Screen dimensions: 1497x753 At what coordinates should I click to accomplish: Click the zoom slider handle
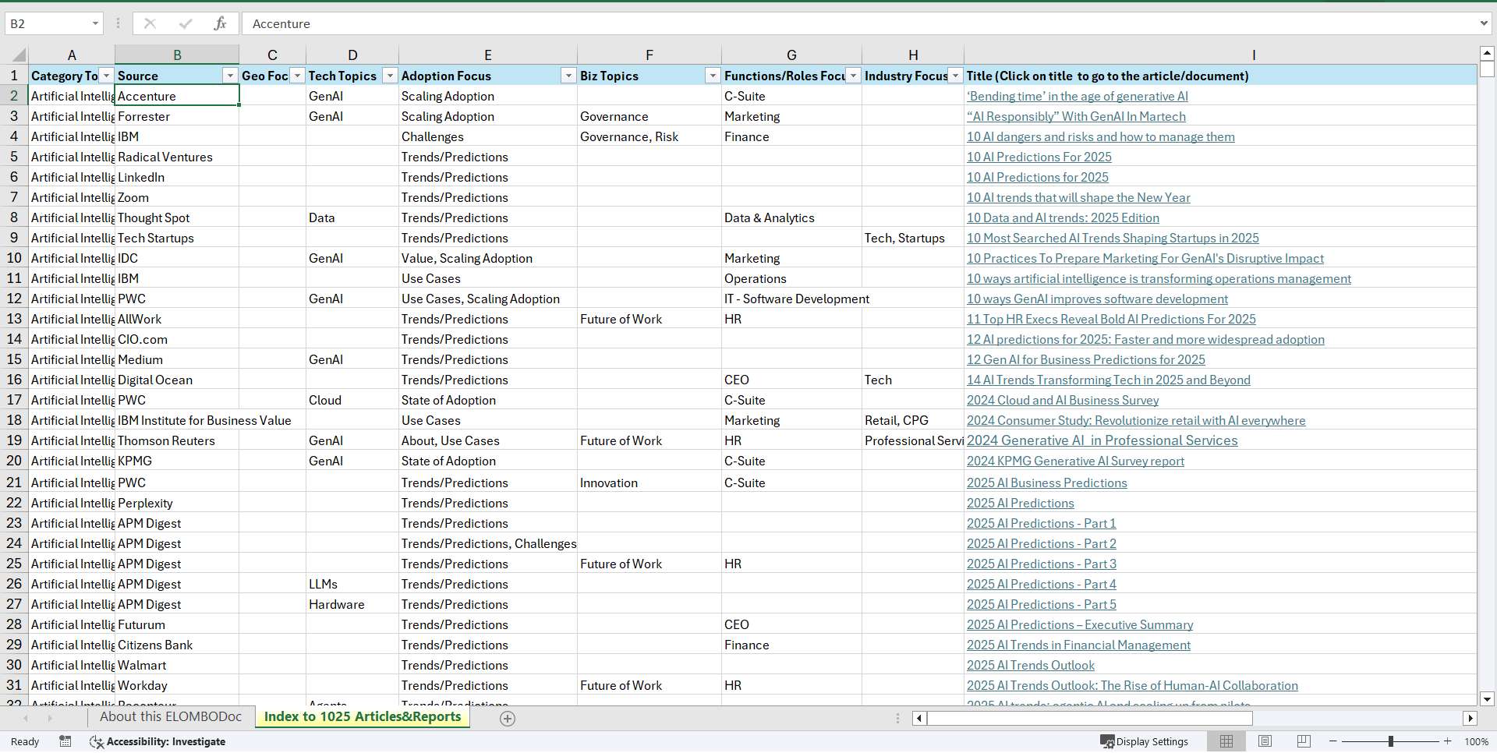[x=1391, y=741]
